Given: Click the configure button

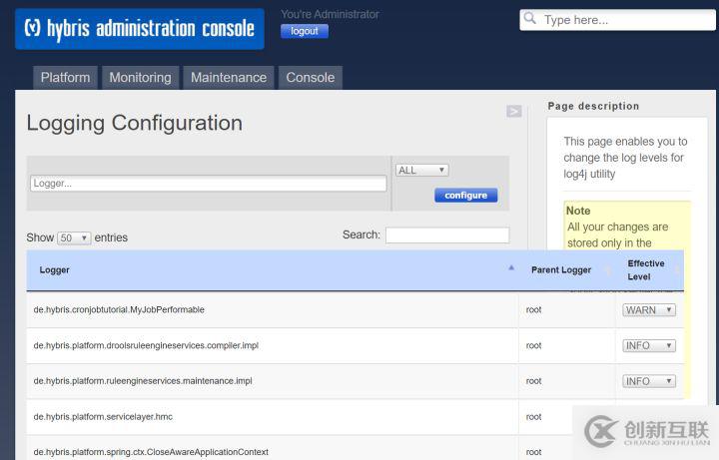Looking at the screenshot, I should tap(465, 196).
